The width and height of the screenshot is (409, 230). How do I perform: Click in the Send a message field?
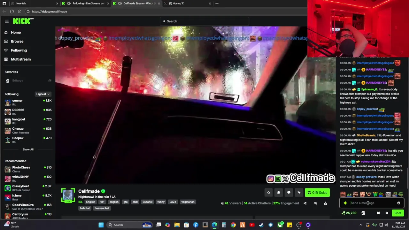pos(372,203)
